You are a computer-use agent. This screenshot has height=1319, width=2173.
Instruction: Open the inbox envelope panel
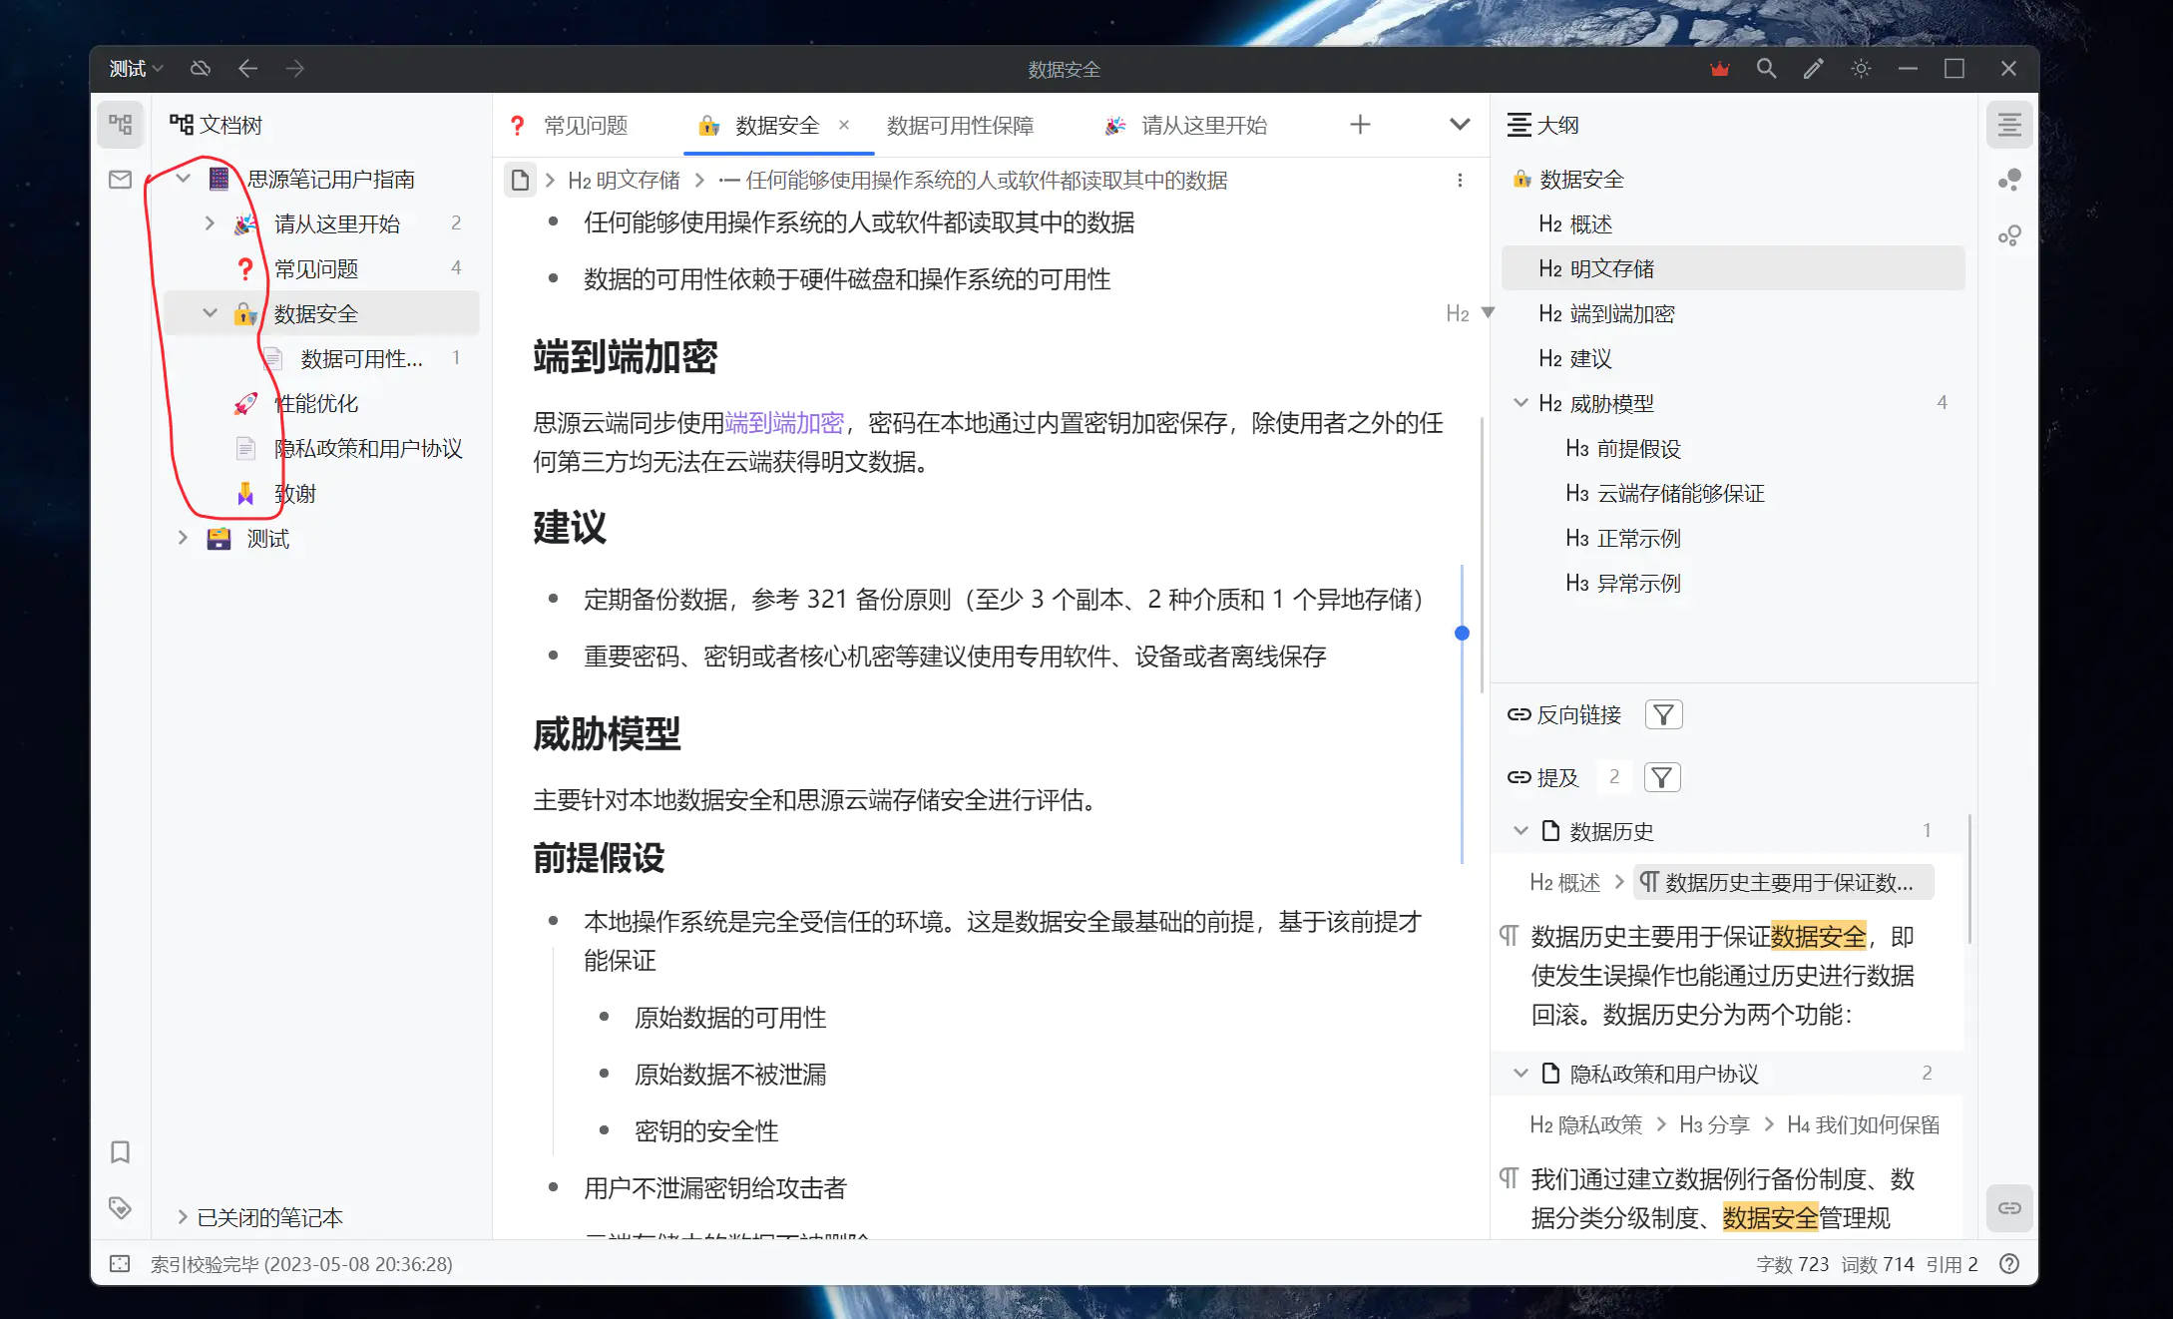tap(121, 180)
